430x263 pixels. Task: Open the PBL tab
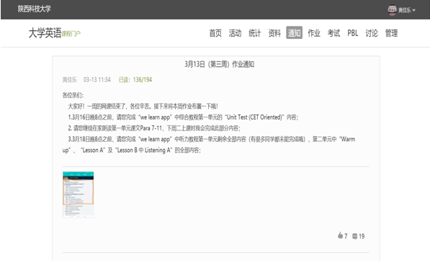[353, 33]
